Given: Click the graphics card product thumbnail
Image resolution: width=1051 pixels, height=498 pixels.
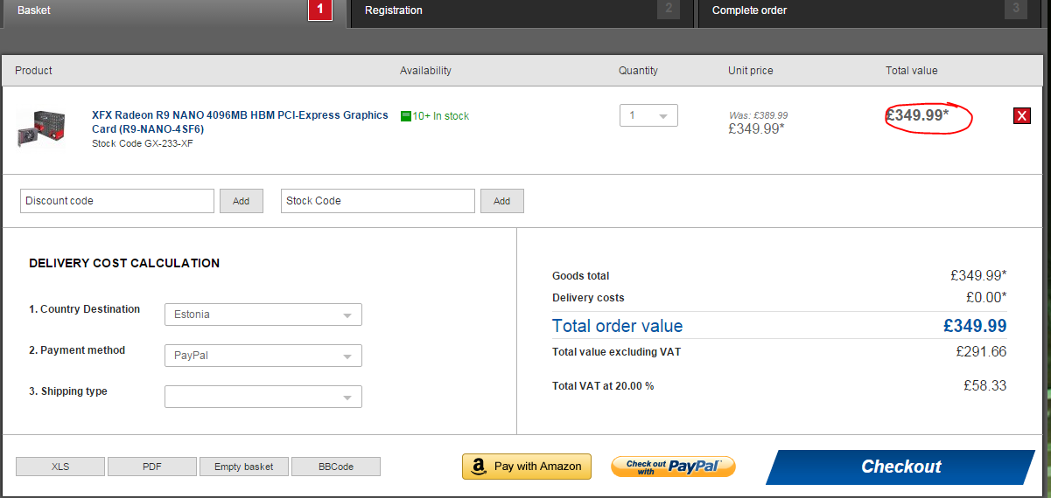Looking at the screenshot, I should pyautogui.click(x=40, y=128).
